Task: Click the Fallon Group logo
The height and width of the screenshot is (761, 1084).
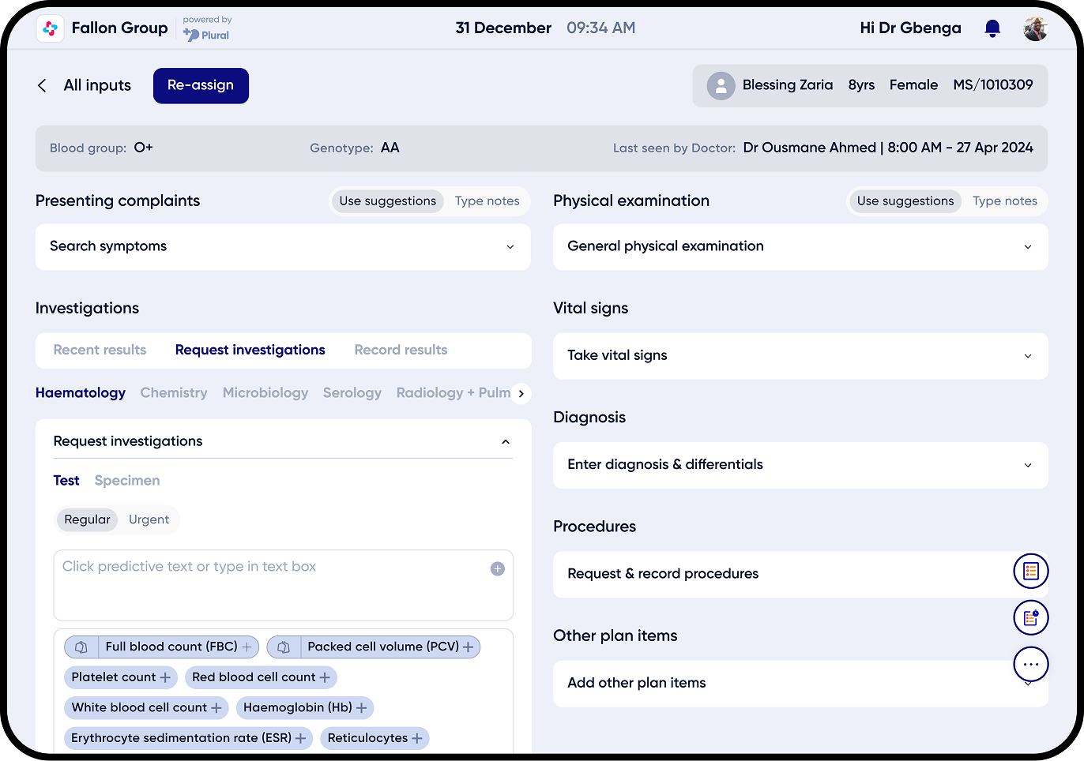Action: point(50,28)
